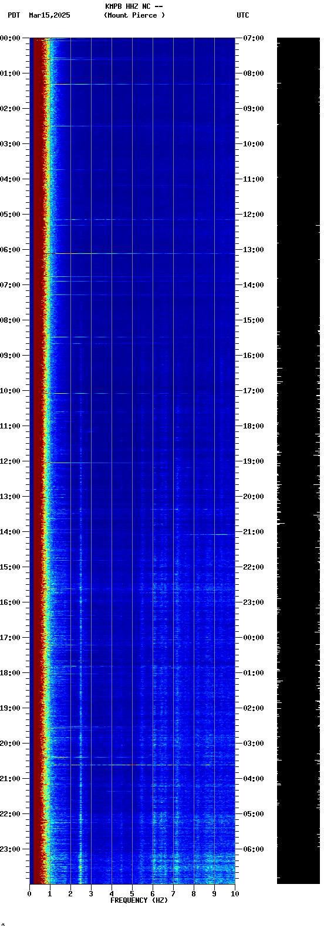Image resolution: width=324 pixels, height=931 pixels.
Task: Click the 01:00 UTC label on the right axis
Action: [254, 673]
